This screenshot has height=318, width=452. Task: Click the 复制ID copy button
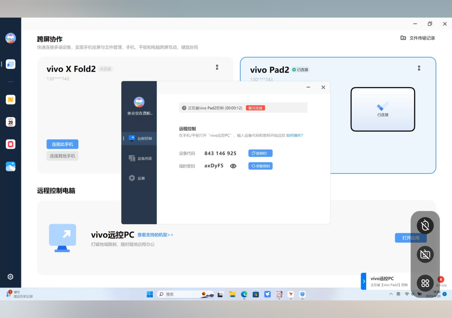click(x=260, y=153)
